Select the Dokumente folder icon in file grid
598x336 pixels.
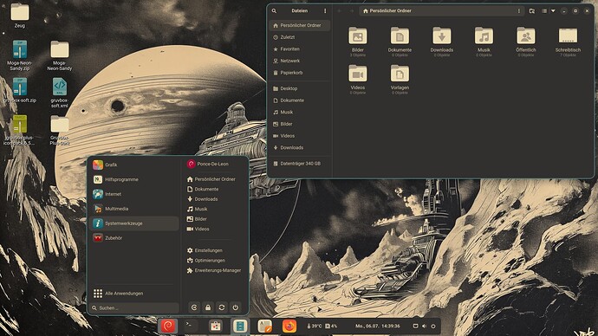click(x=400, y=36)
